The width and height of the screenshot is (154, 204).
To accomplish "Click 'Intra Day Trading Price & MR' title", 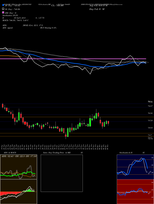I will point(57,153).
